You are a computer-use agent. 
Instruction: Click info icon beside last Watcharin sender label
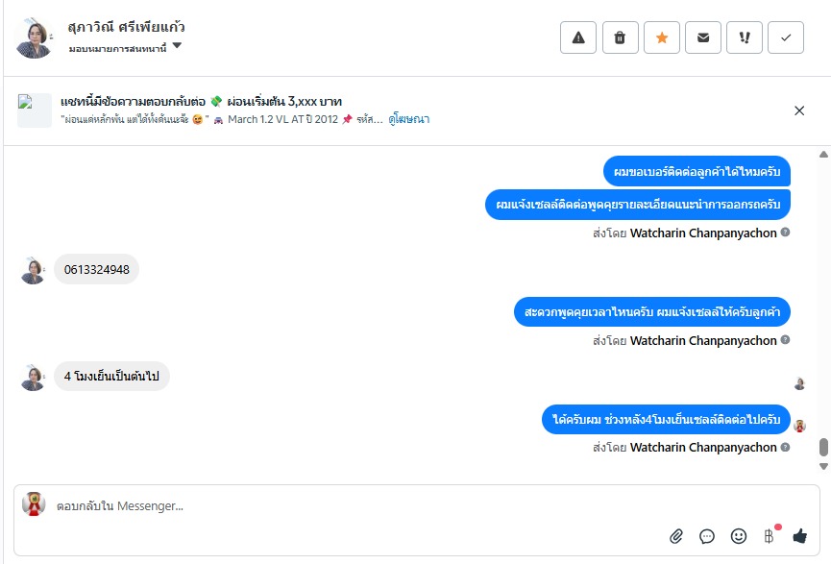pos(786,448)
